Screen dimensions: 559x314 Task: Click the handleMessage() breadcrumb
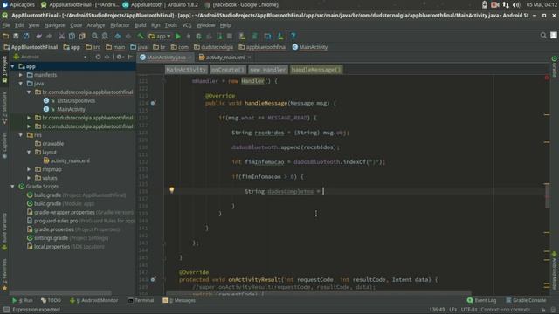tap(316, 70)
